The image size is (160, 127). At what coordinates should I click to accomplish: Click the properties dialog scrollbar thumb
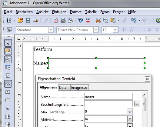click(x=144, y=104)
